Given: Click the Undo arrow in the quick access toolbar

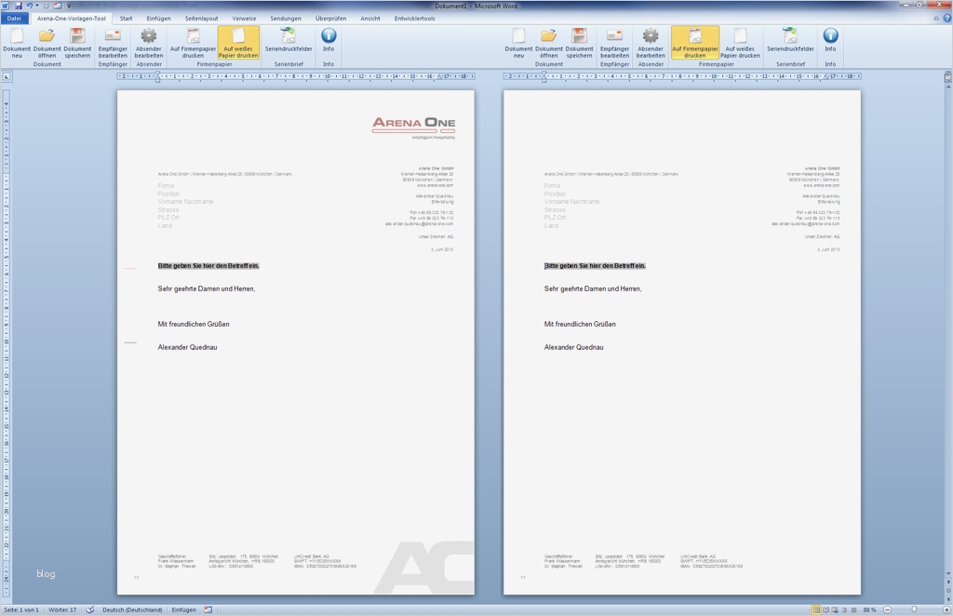Looking at the screenshot, I should (29, 6).
